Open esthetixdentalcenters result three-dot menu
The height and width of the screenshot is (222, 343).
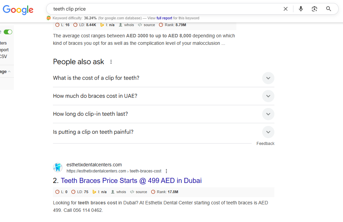(x=166, y=171)
